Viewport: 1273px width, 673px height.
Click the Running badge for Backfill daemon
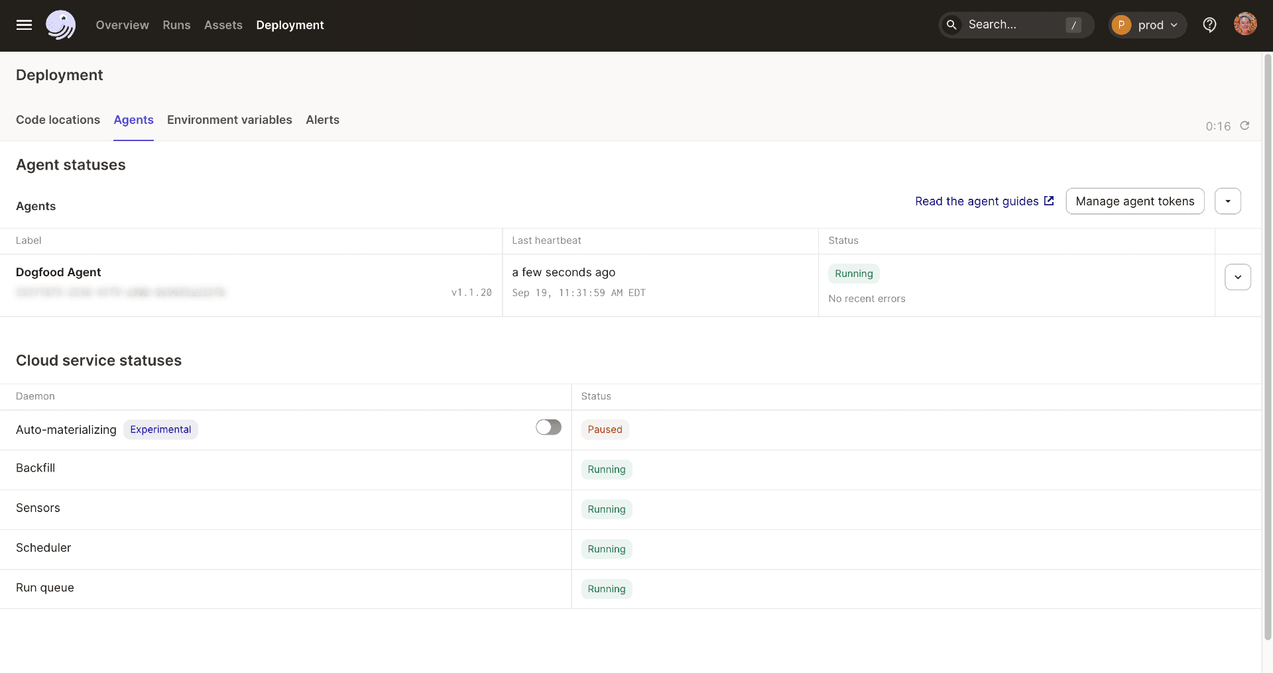click(606, 469)
